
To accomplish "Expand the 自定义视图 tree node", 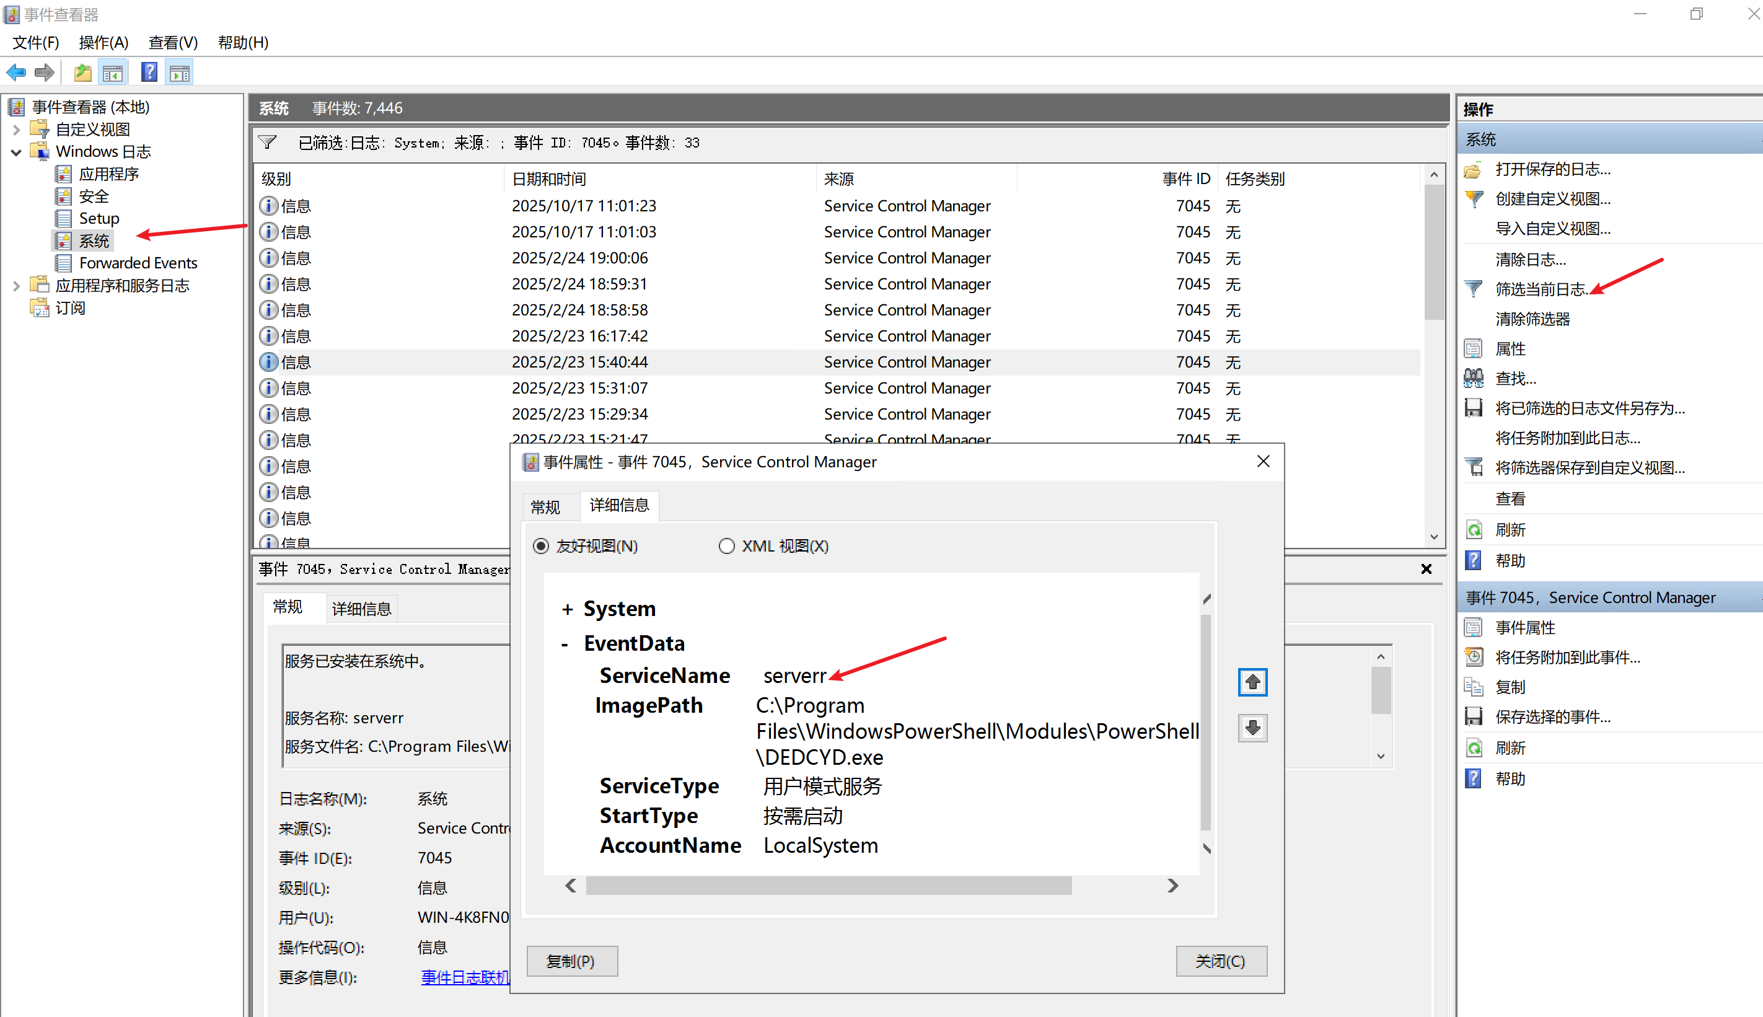I will point(16,130).
